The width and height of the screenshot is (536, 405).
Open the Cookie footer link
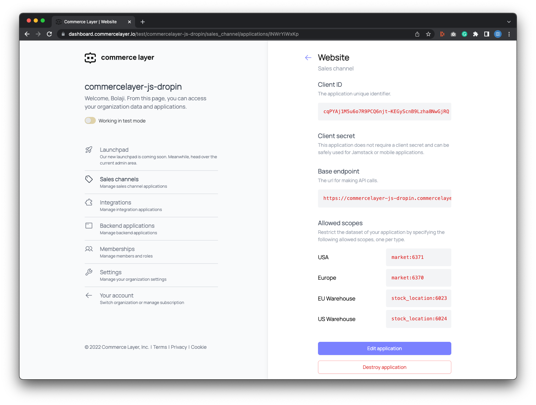pyautogui.click(x=199, y=347)
